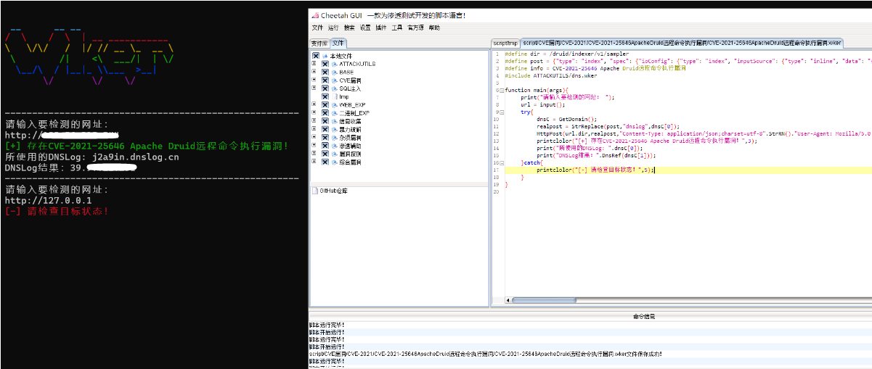This screenshot has height=369, width=872.
Task: Click the http://127.0.0.1 line in terminal
Action: point(48,201)
